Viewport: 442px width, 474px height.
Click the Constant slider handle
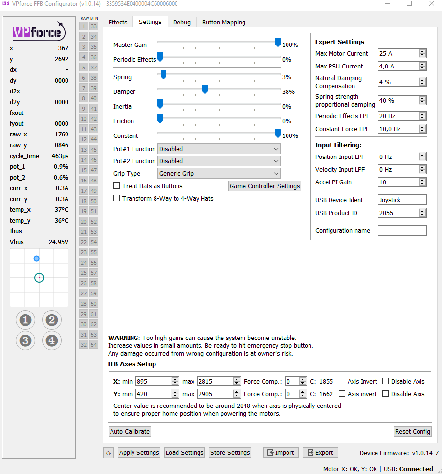278,134
